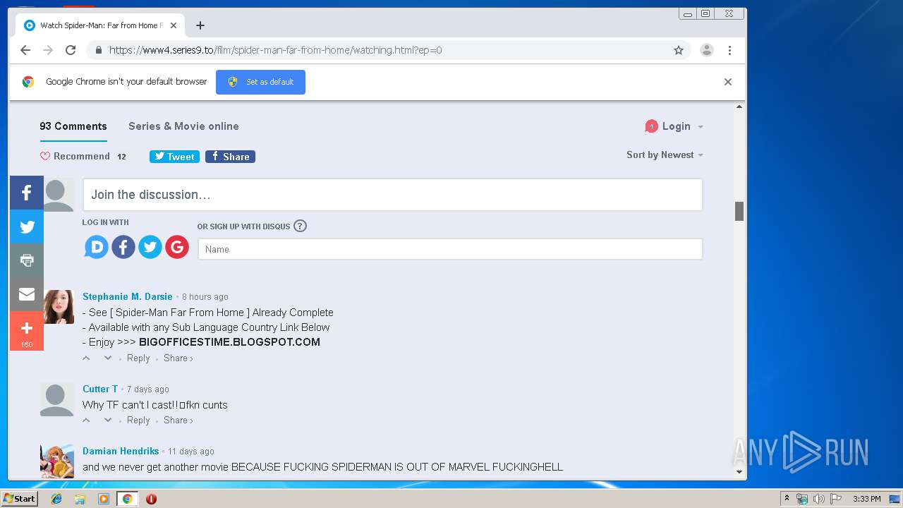Viewport: 903px width, 508px height.
Task: Set Chrome as default browser
Action: pyautogui.click(x=260, y=82)
